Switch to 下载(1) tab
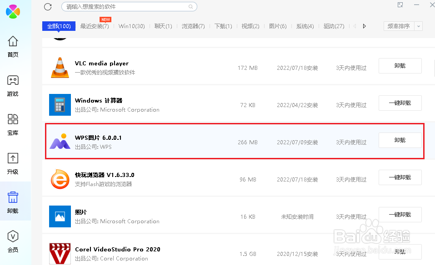The height and width of the screenshot is (265, 435). point(223,26)
